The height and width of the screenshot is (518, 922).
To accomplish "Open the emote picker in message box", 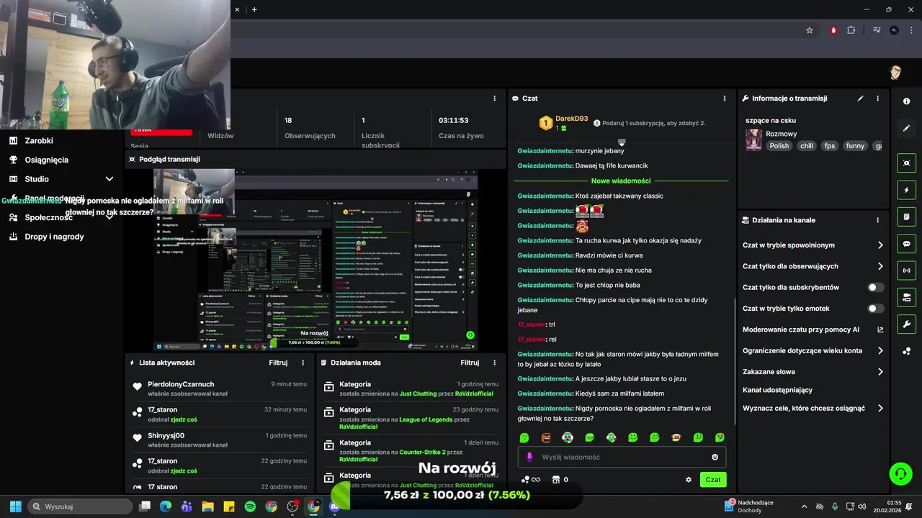I will (715, 457).
